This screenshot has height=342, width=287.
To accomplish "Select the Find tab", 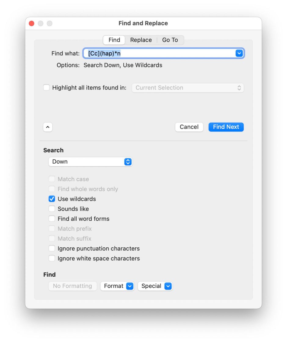I will [114, 40].
